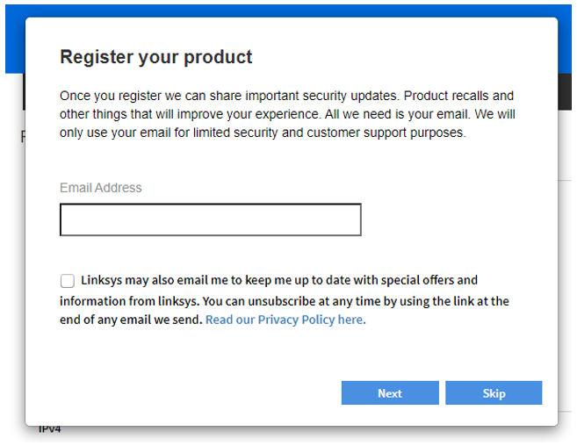Click the security updates description paragraph
This screenshot has height=446, width=577.
coord(287,114)
